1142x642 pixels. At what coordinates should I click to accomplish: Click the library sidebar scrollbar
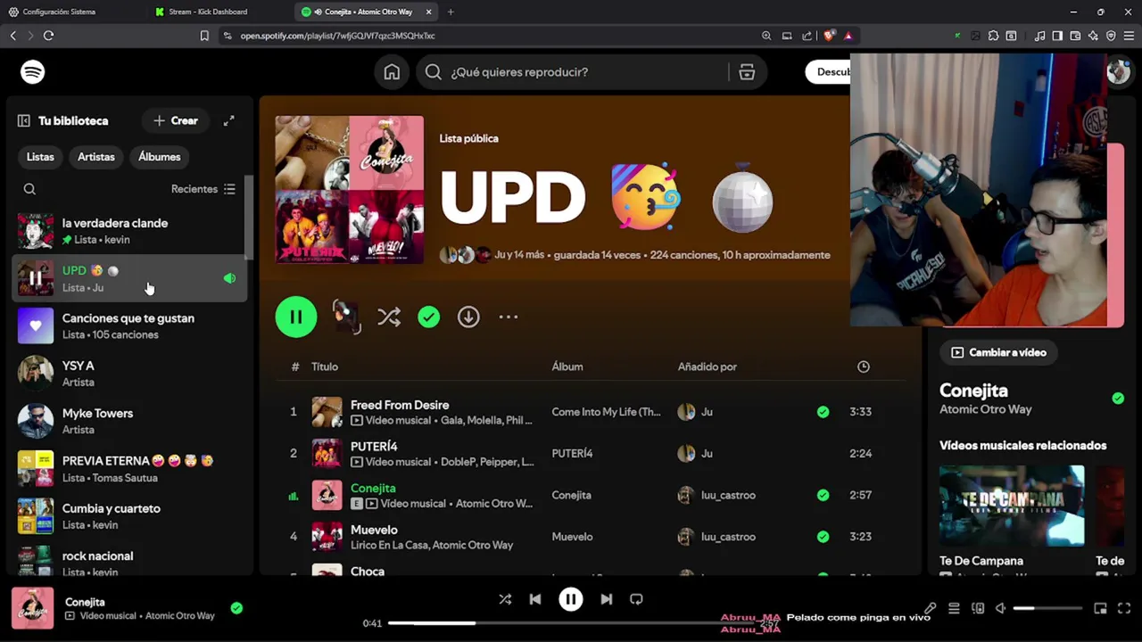pos(249,216)
